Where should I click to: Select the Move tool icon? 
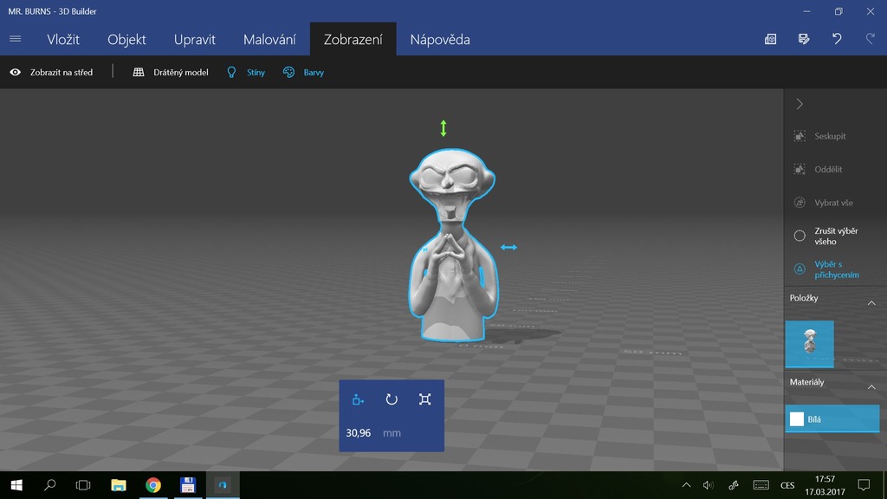click(x=358, y=399)
